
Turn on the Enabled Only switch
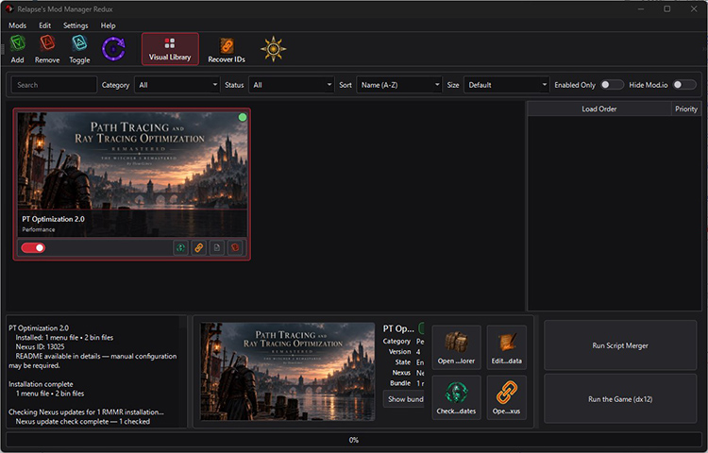click(612, 85)
